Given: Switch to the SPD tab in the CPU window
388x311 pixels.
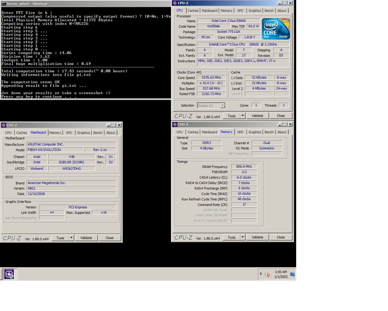Looking at the screenshot, I should point(240,11).
